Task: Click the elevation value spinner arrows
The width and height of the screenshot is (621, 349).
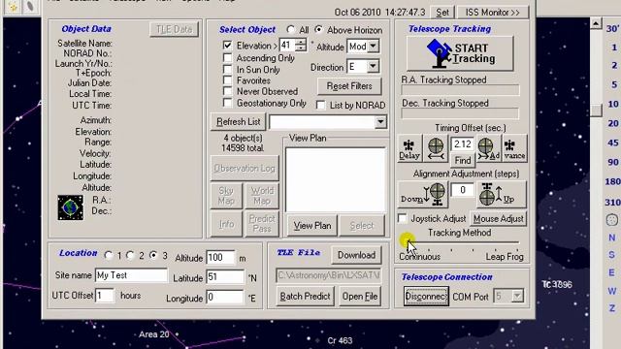Action: (x=301, y=46)
